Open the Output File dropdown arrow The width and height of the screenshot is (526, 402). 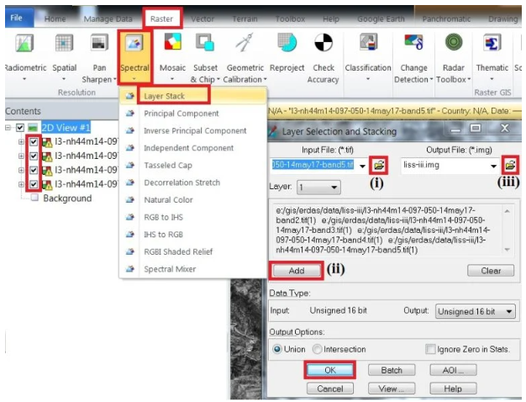[493, 166]
